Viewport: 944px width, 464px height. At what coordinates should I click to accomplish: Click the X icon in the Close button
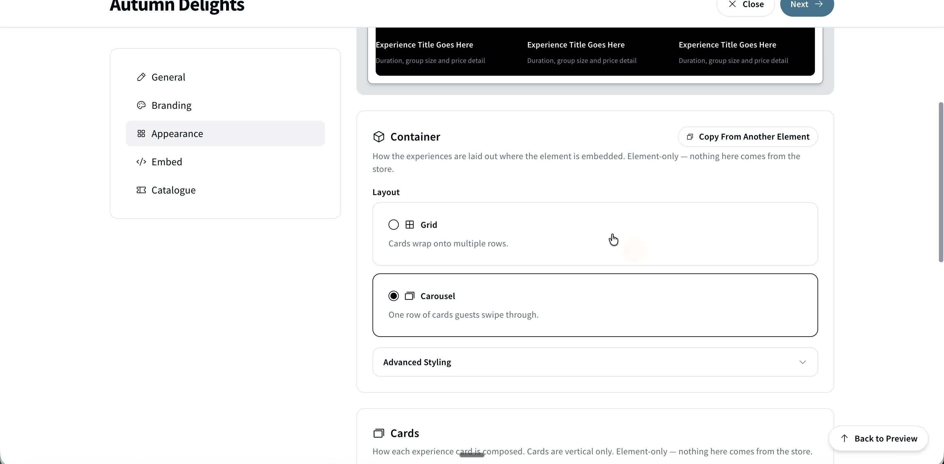point(732,4)
